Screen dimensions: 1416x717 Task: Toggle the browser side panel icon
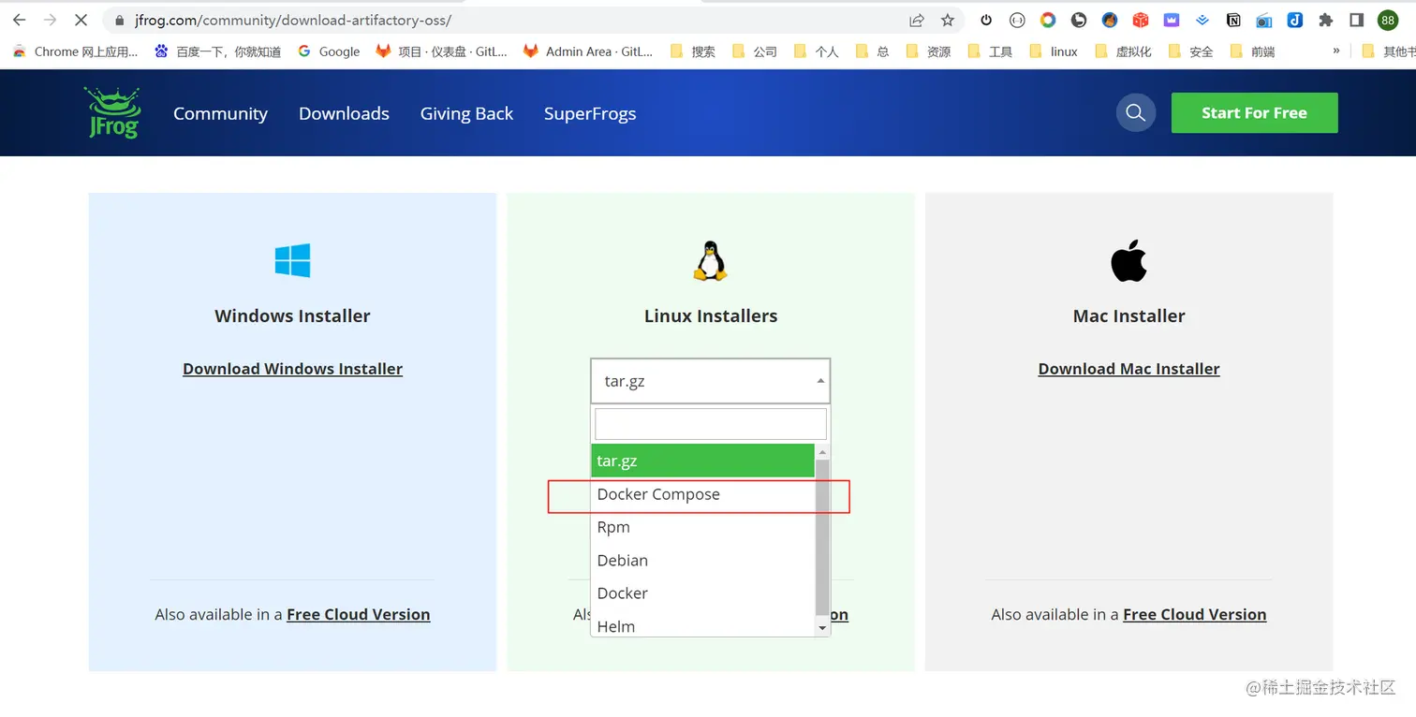click(1356, 20)
